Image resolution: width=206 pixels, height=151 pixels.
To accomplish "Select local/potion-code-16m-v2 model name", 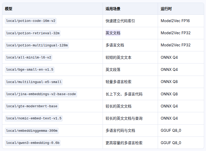I will point(31,21).
